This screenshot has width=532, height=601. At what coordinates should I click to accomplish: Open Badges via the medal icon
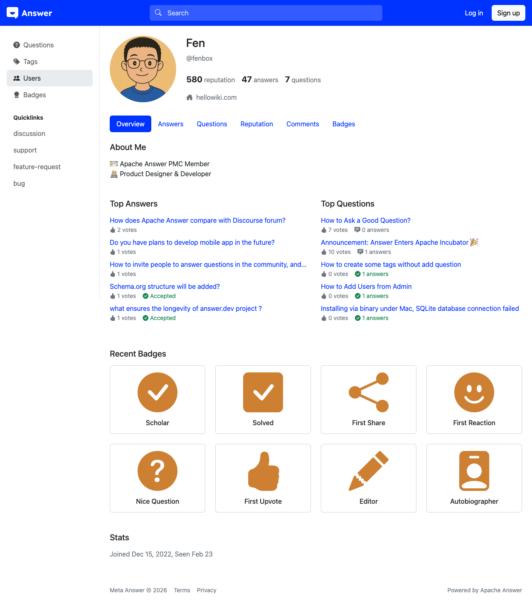point(17,95)
